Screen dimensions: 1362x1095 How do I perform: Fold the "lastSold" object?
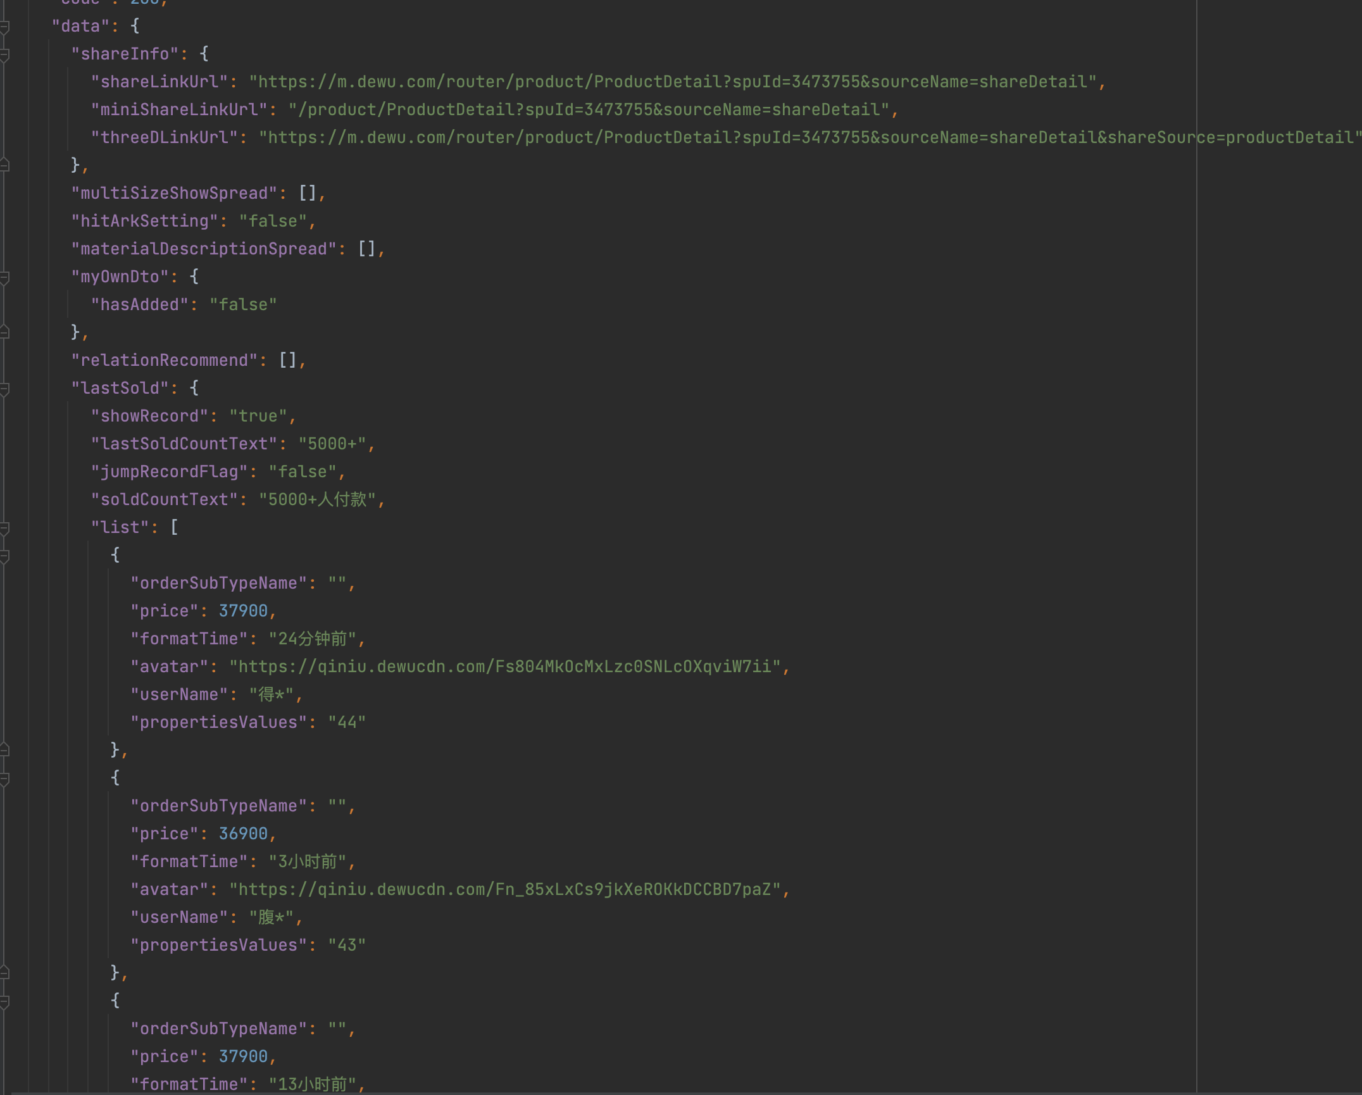(4, 389)
